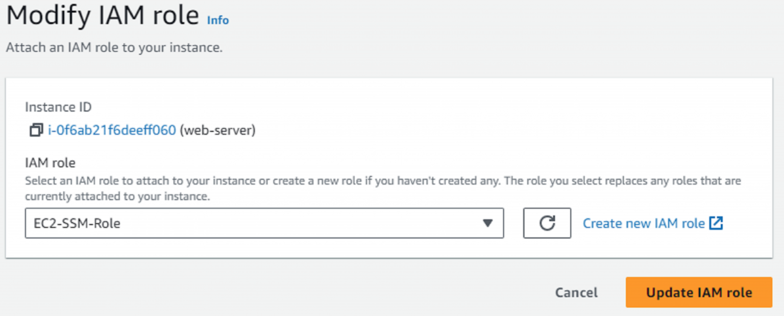Click the dropdown arrow in the IAM role selector

[487, 223]
